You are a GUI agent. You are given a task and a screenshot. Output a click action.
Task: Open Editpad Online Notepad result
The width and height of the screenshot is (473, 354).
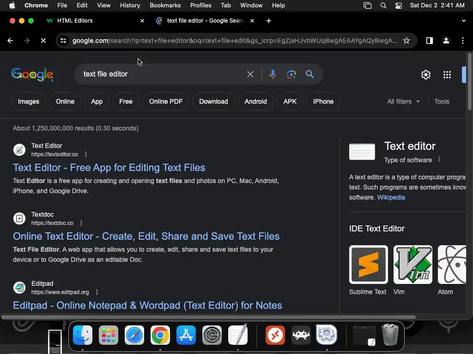[147, 306]
